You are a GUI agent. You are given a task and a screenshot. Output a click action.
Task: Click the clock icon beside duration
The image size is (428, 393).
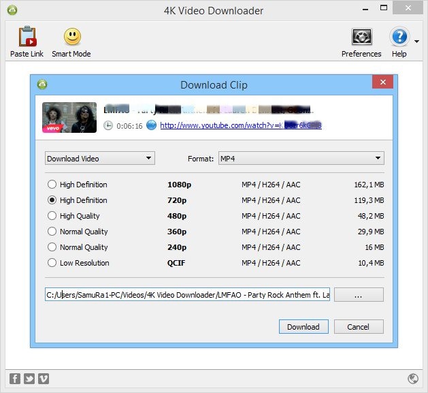[108, 125]
